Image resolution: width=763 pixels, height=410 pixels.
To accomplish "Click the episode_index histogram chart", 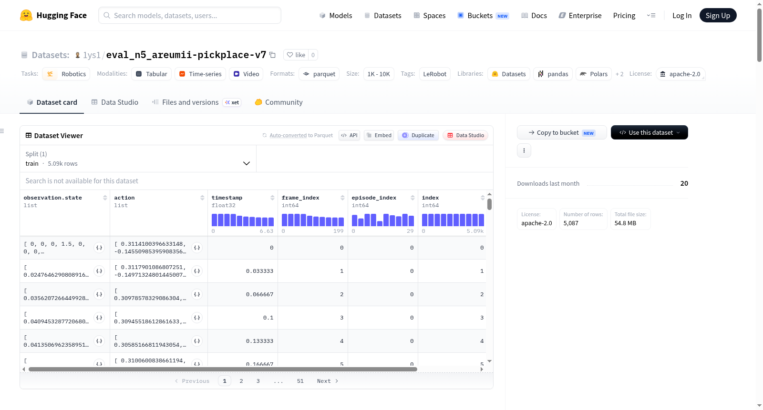I will [x=383, y=220].
